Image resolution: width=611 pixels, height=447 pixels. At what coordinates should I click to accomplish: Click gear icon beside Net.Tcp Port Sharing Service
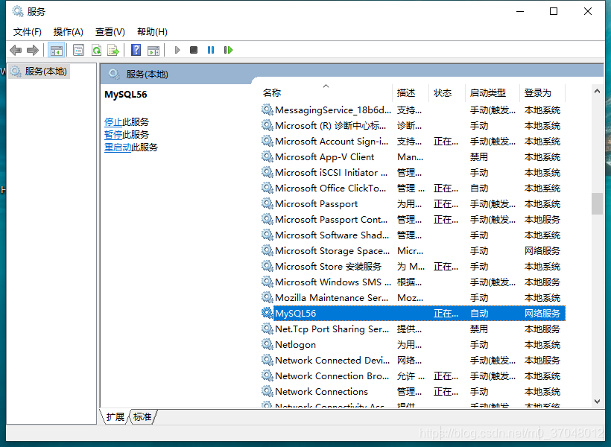267,329
